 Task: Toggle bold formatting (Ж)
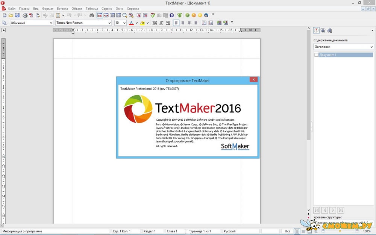point(155,23)
